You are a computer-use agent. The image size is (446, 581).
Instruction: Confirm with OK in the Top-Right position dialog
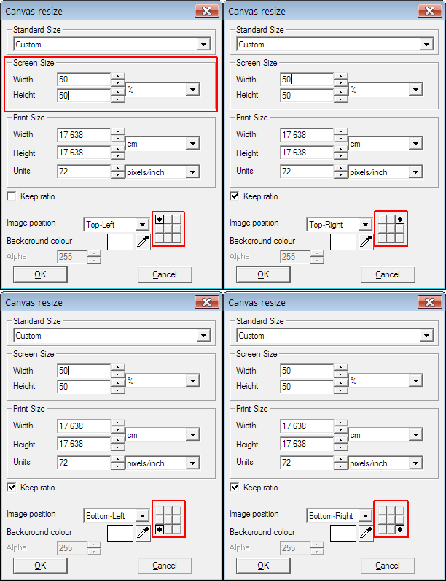click(263, 274)
